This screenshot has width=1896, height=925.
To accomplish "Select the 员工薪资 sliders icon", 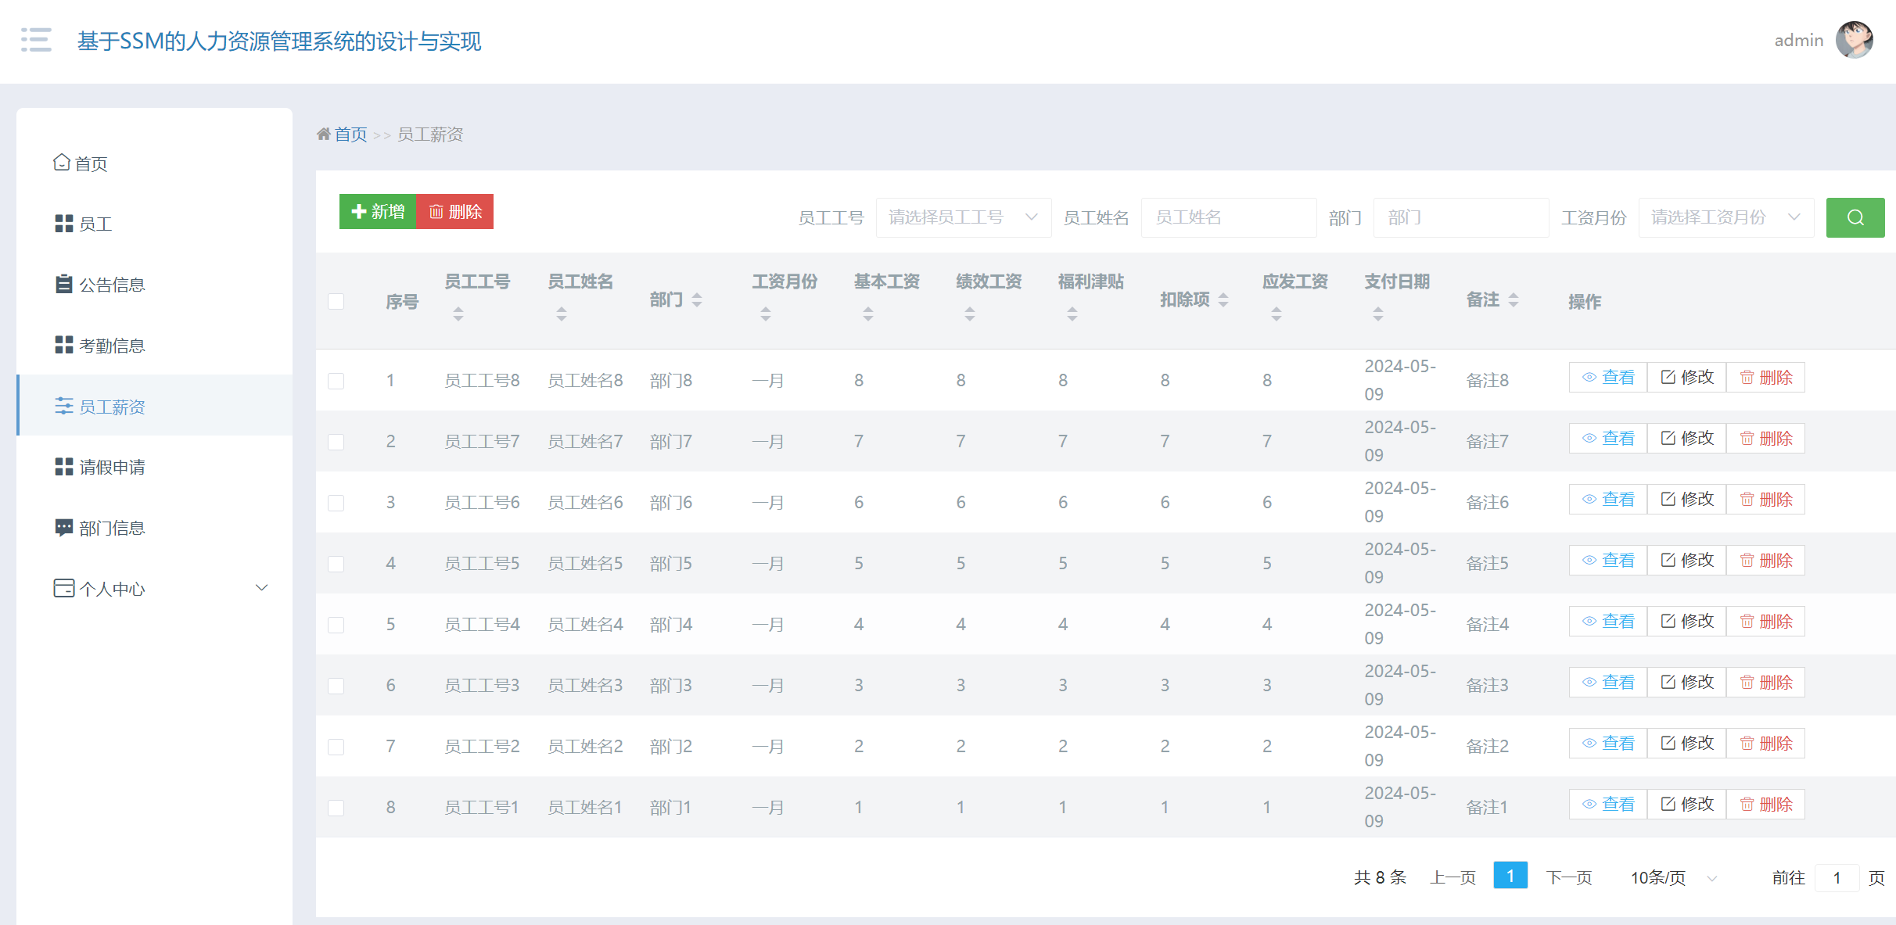I will pyautogui.click(x=63, y=406).
